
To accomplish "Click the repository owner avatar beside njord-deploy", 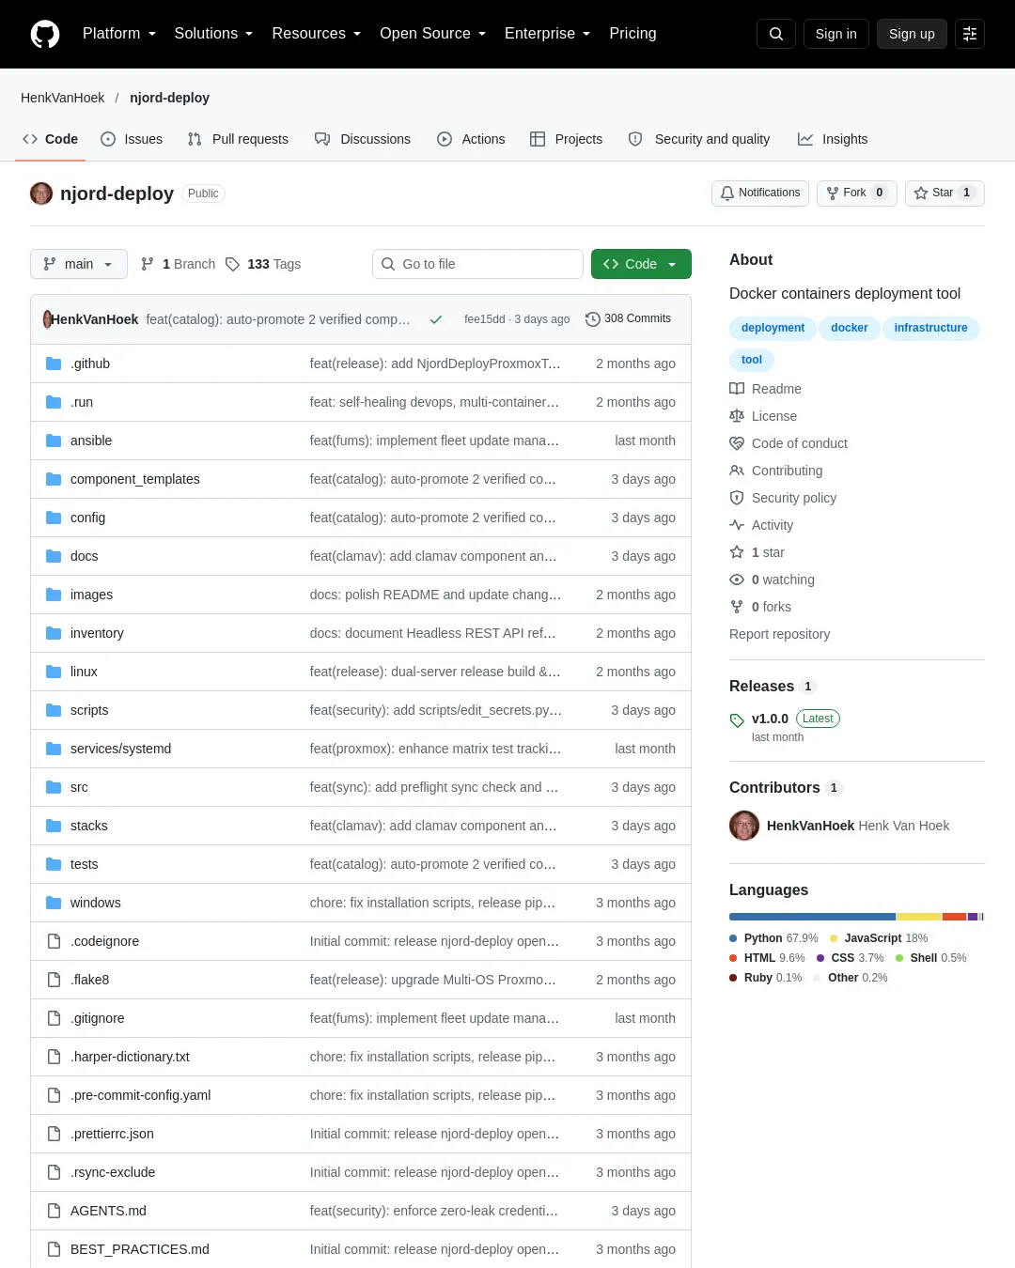I will coord(41,193).
